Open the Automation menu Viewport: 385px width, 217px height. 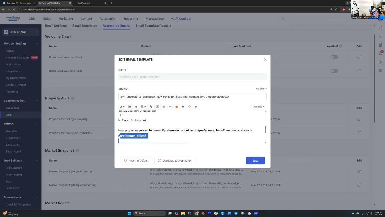pyautogui.click(x=108, y=19)
